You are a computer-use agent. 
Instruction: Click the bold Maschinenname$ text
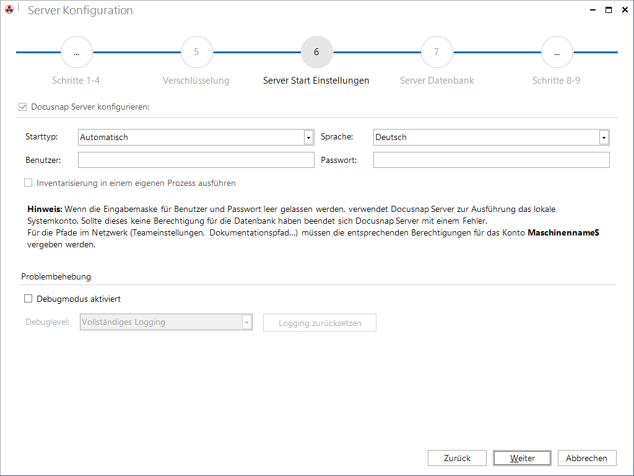563,233
